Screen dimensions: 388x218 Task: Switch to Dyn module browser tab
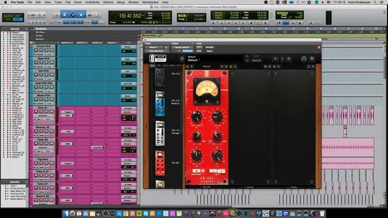153,65
